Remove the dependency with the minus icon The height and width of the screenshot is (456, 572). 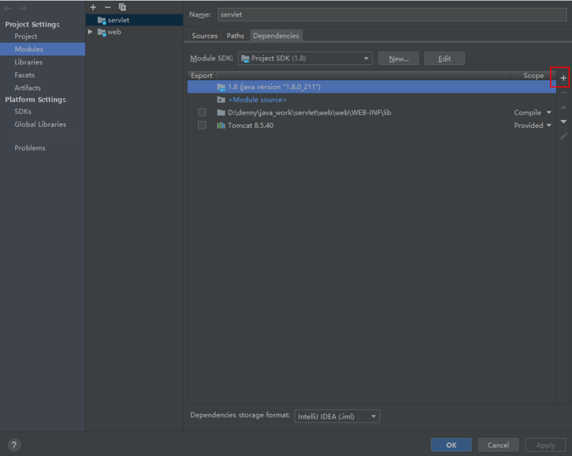click(563, 93)
